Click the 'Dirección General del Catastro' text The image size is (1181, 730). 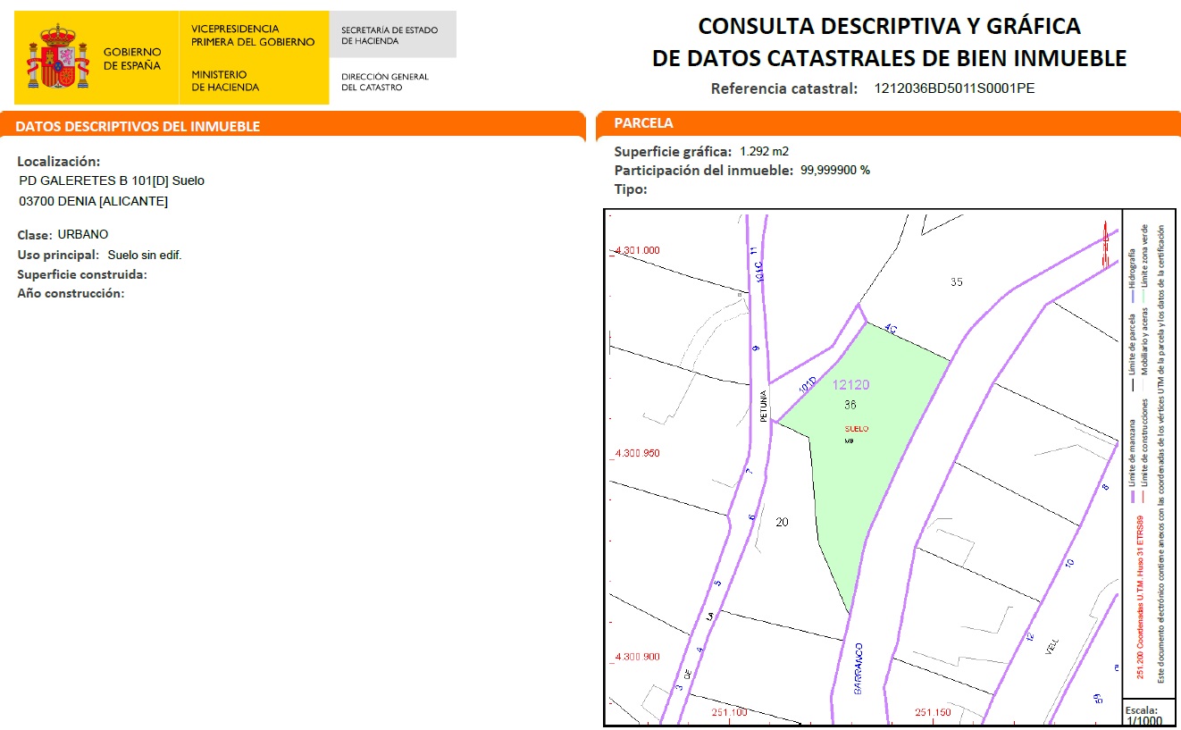[385, 82]
